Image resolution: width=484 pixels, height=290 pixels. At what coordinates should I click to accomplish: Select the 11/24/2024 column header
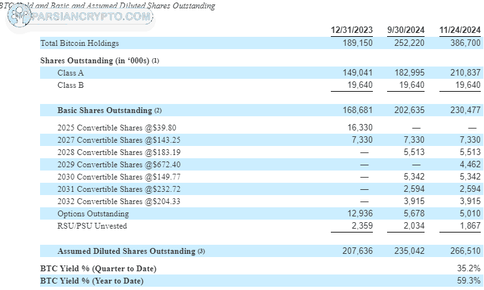(460, 30)
